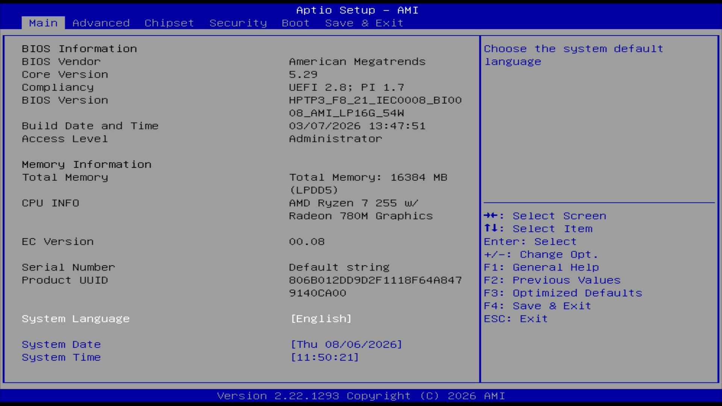This screenshot has width=722, height=406.
Task: Click the UEFI 2.8; PI 1.7 value
Action: pyautogui.click(x=346, y=87)
